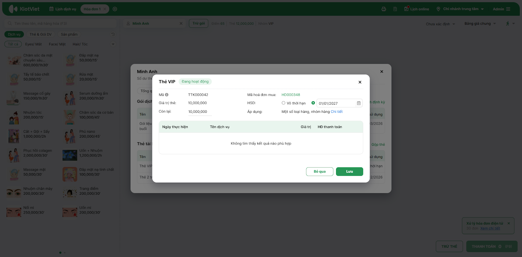The image size is (522, 257).
Task: Click the Ngày thực hiện column header
Action: (x=175, y=127)
